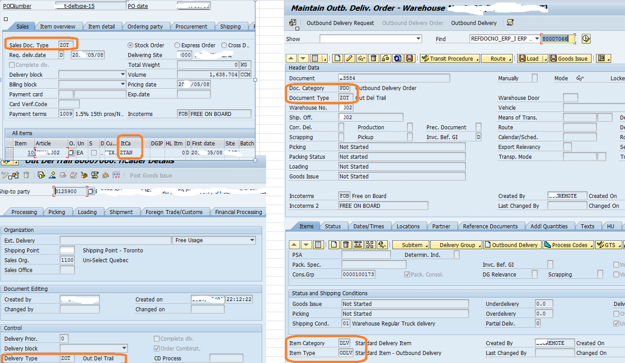Toggle the S column checkbox for item 10
The image size is (625, 363).
(94, 153)
